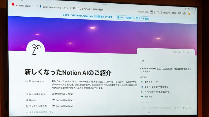Image resolution: width=209 pixels, height=117 pixels.
Task: Open the 共有 share menu
Action: pyautogui.click(x=174, y=13)
